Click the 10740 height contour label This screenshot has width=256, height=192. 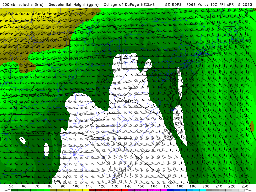click(x=53, y=134)
